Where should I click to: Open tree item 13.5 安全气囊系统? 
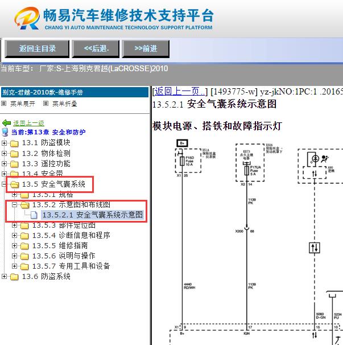[x=53, y=184]
